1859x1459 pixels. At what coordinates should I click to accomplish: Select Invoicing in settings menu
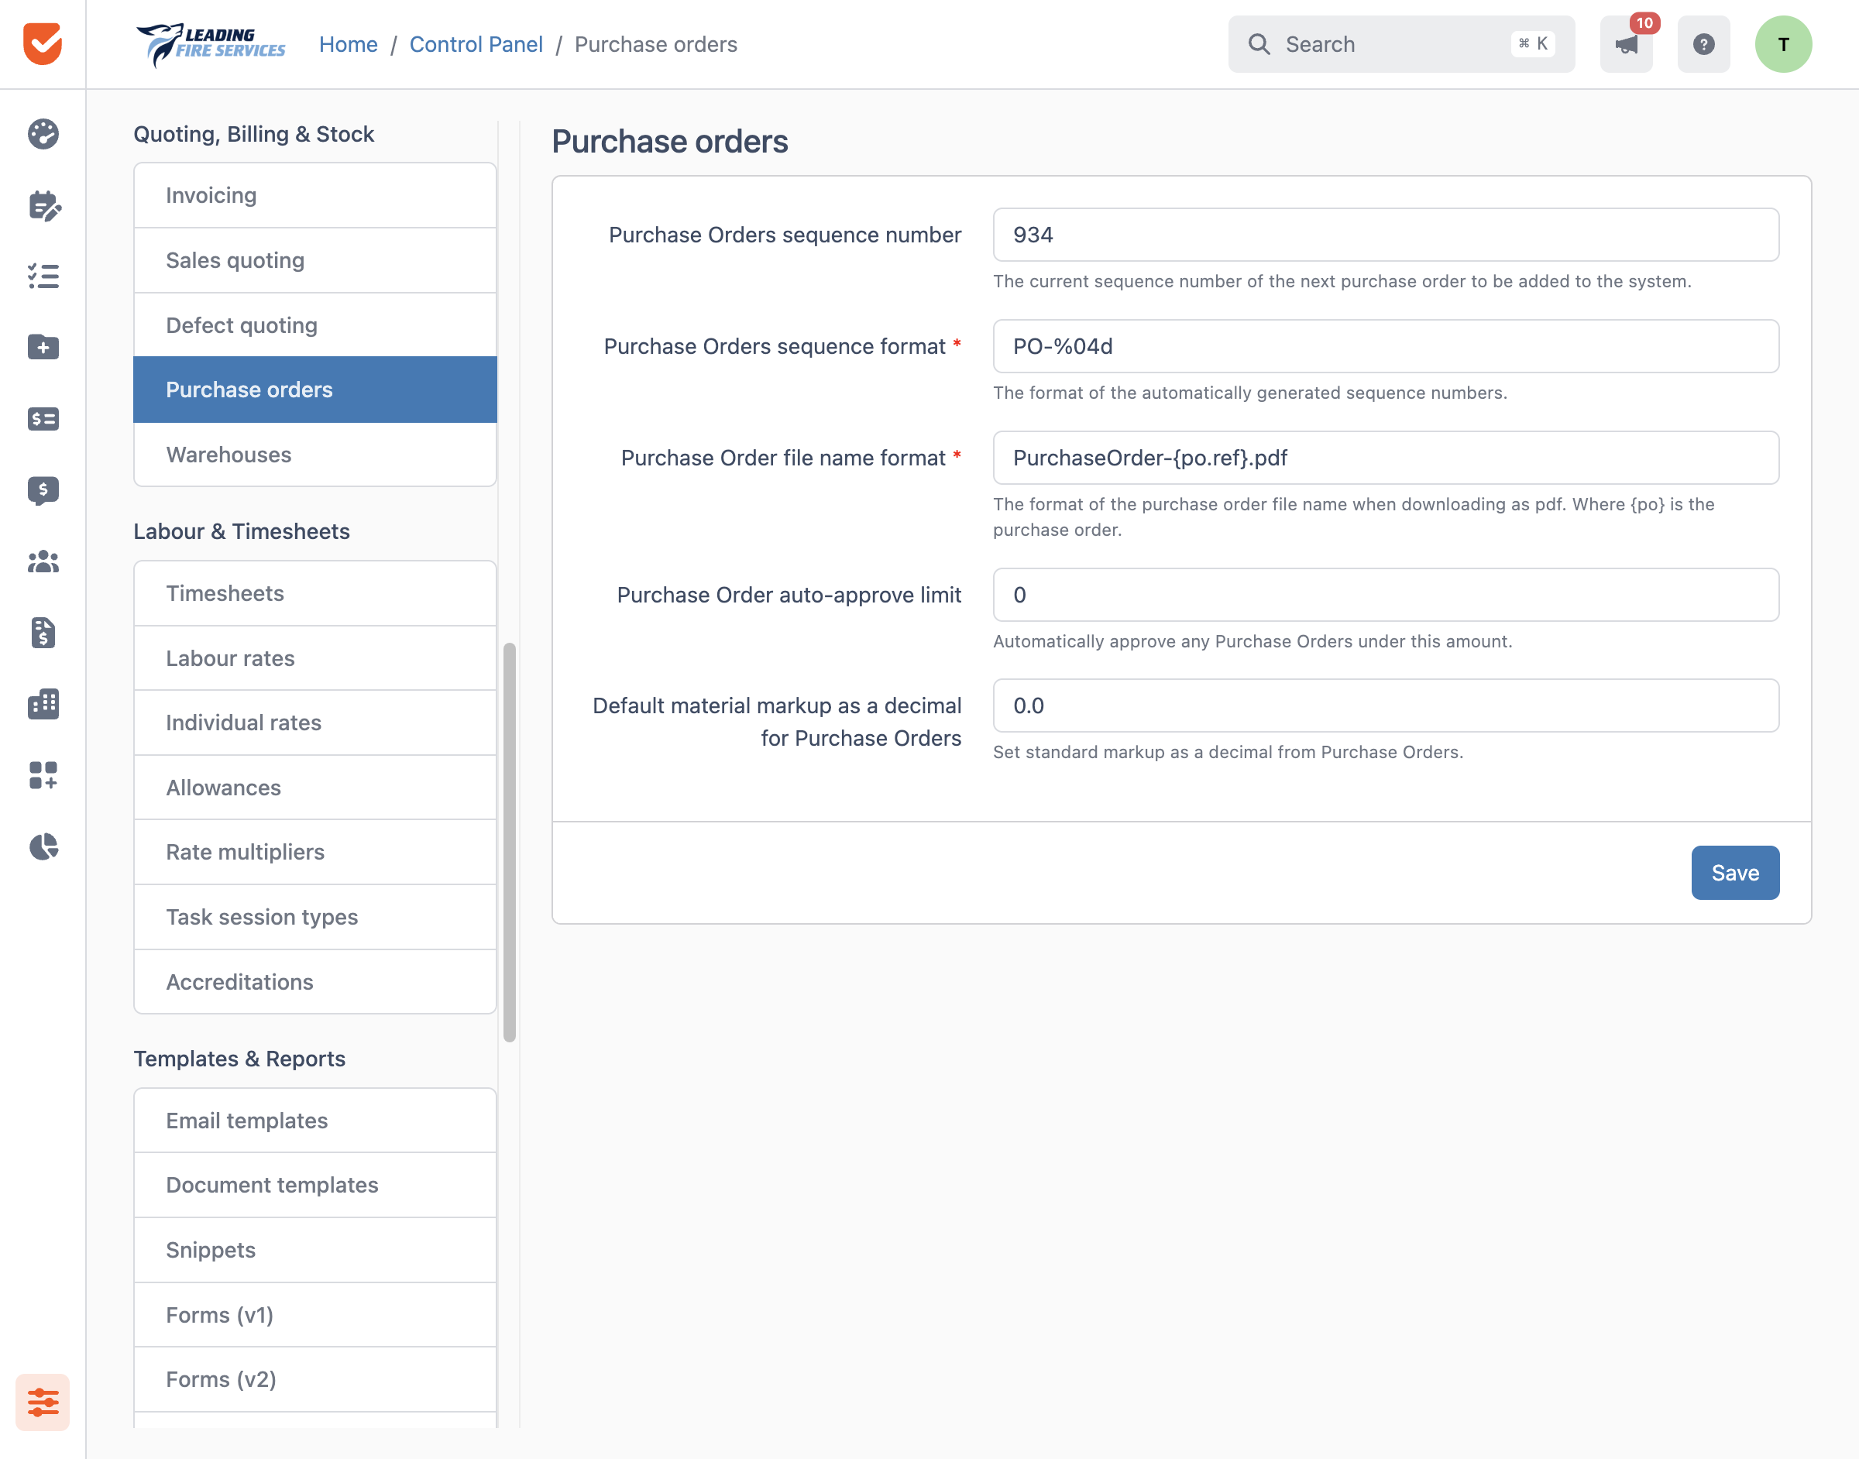315,196
